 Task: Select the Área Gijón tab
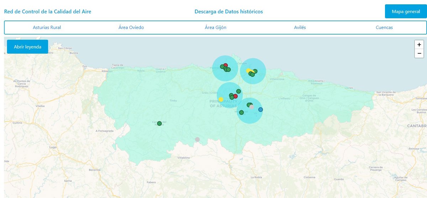pyautogui.click(x=215, y=27)
